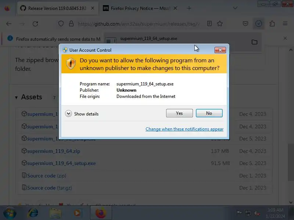Click the scrollbar down arrow

(x=291, y=202)
